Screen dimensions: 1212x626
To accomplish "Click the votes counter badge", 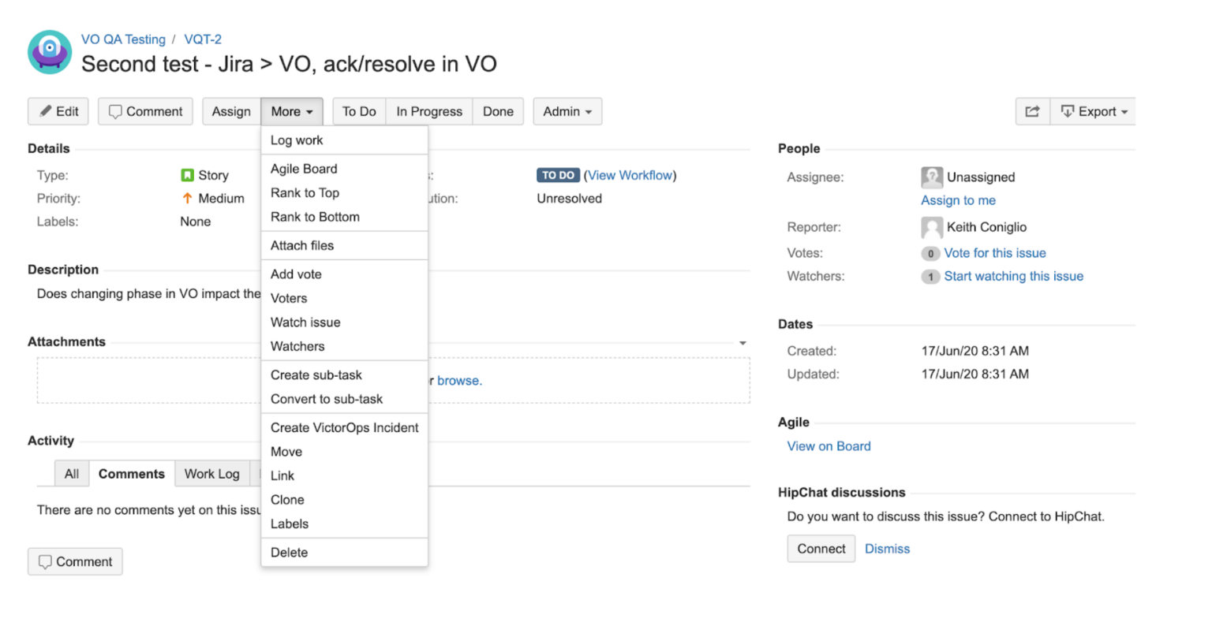I will 930,253.
